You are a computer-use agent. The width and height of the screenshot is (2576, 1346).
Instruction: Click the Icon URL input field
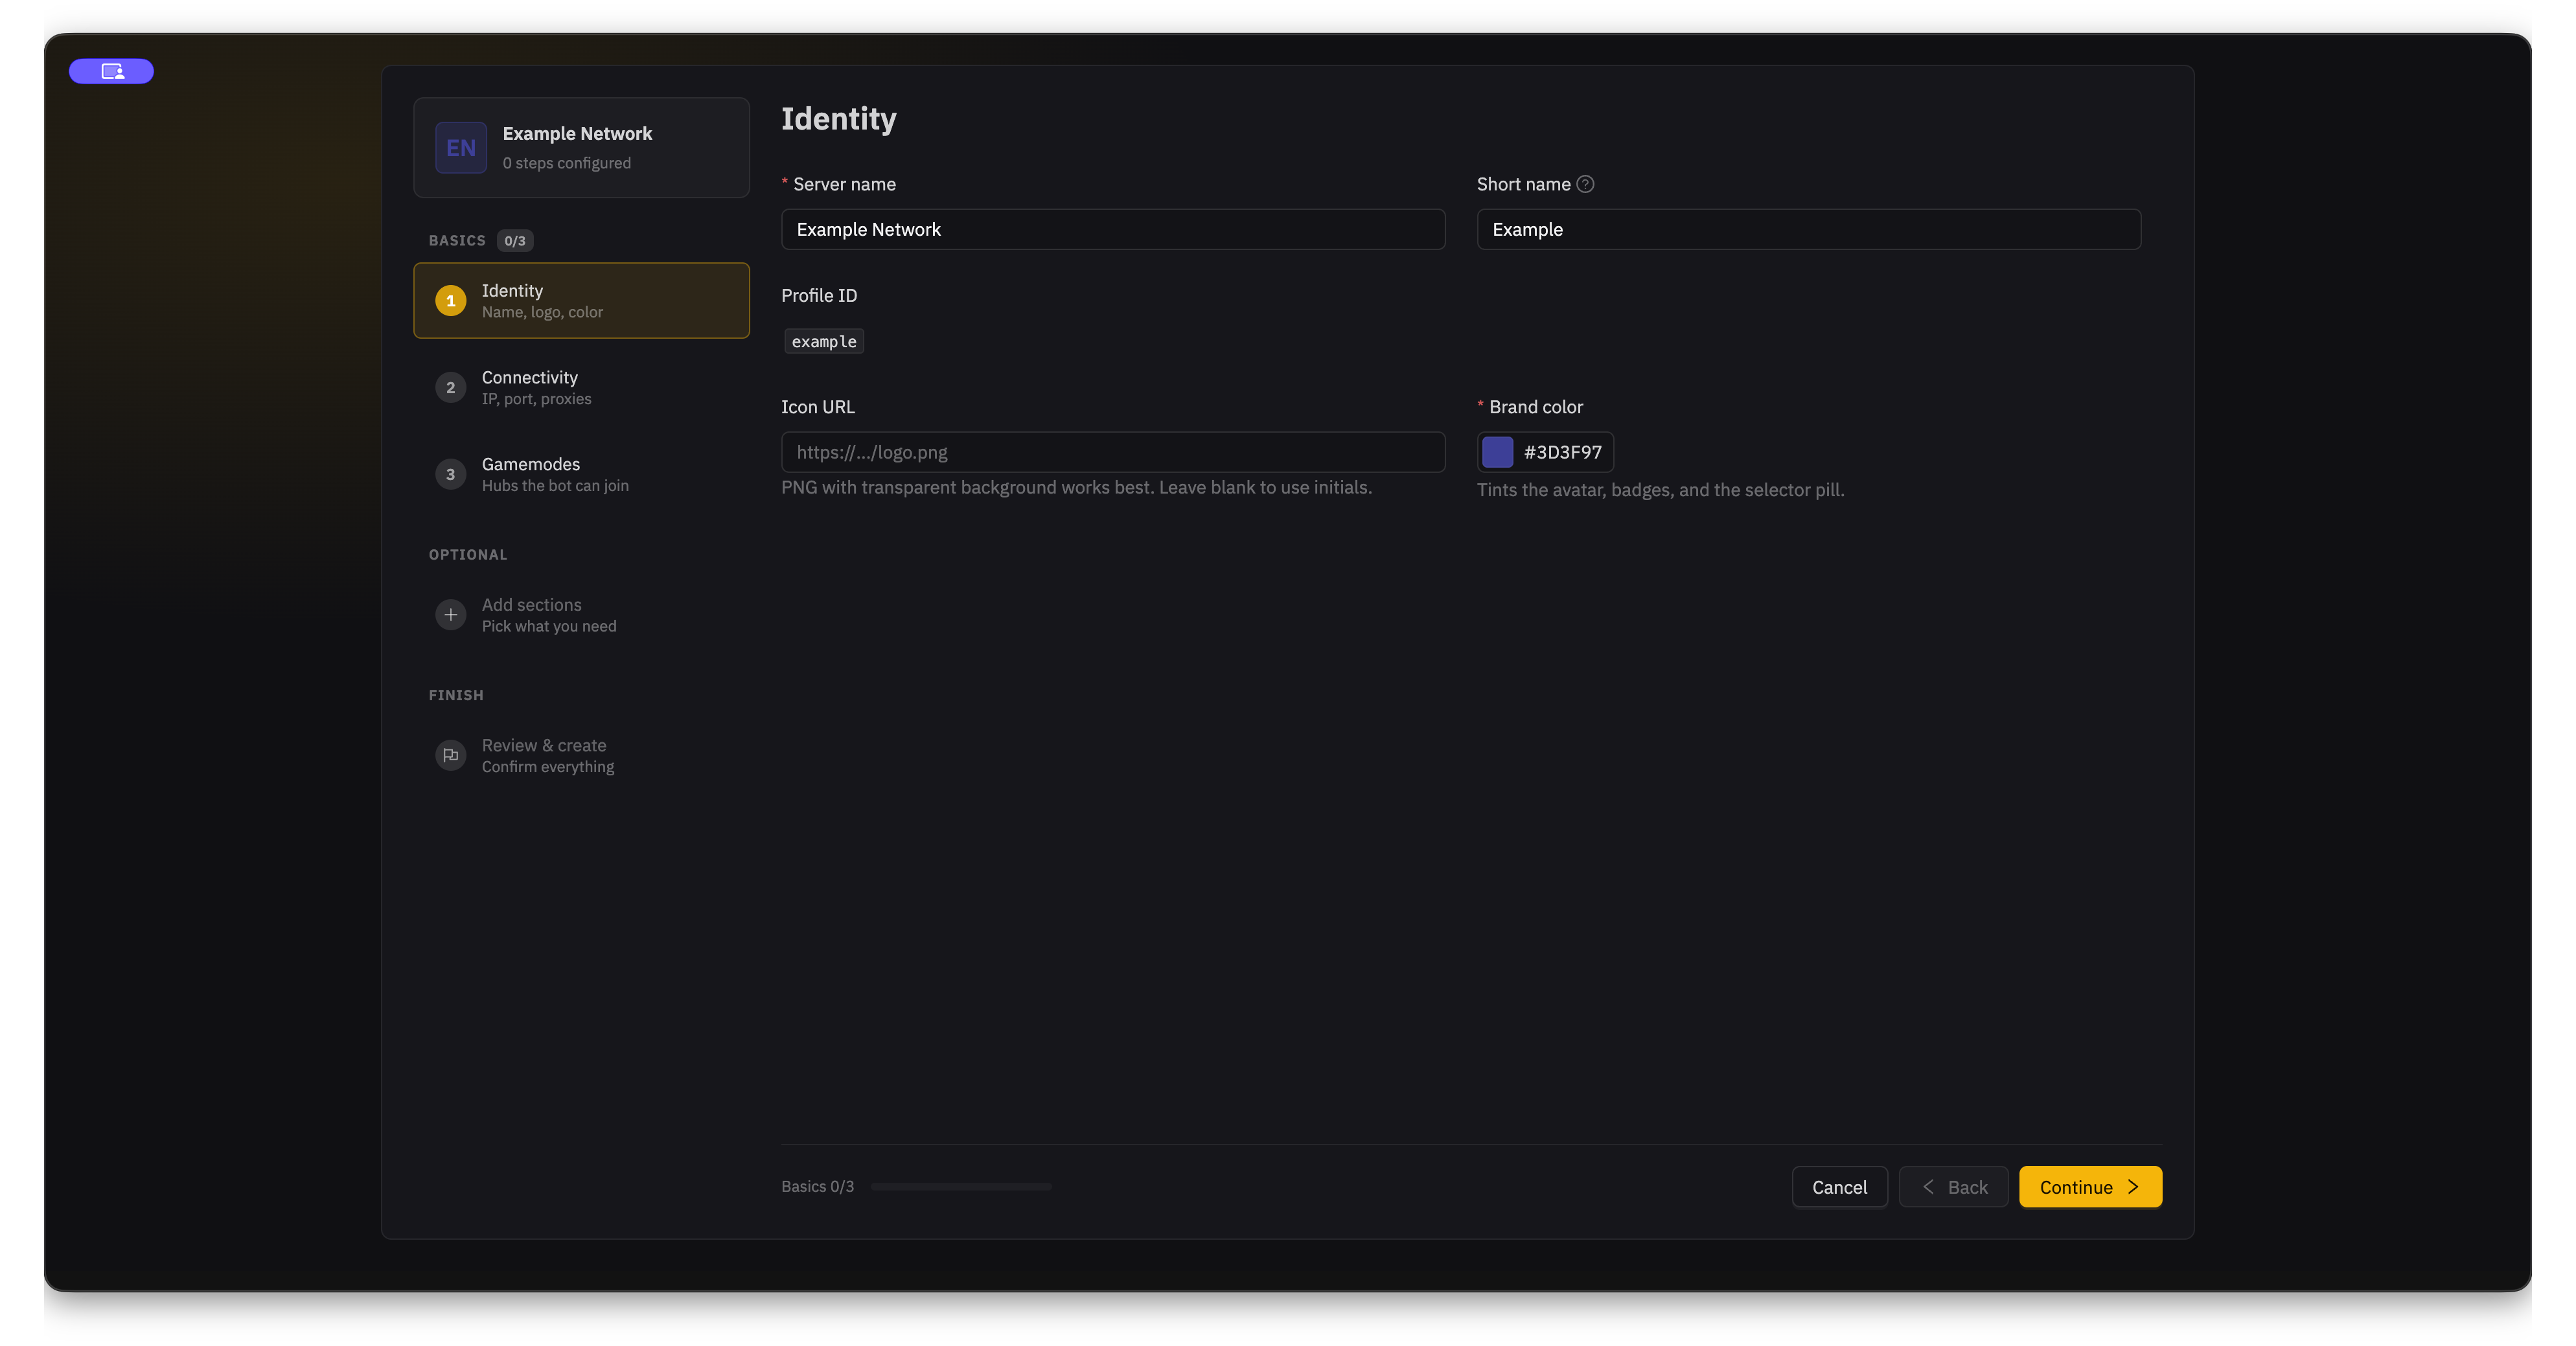(1112, 452)
